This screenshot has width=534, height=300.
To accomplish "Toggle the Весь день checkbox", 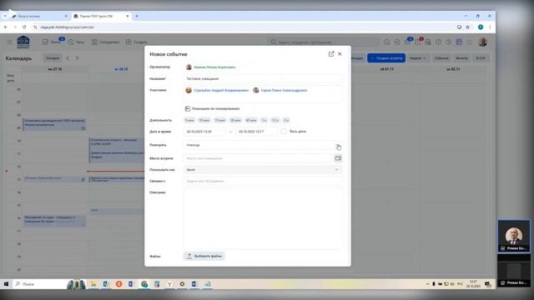I will [284, 132].
